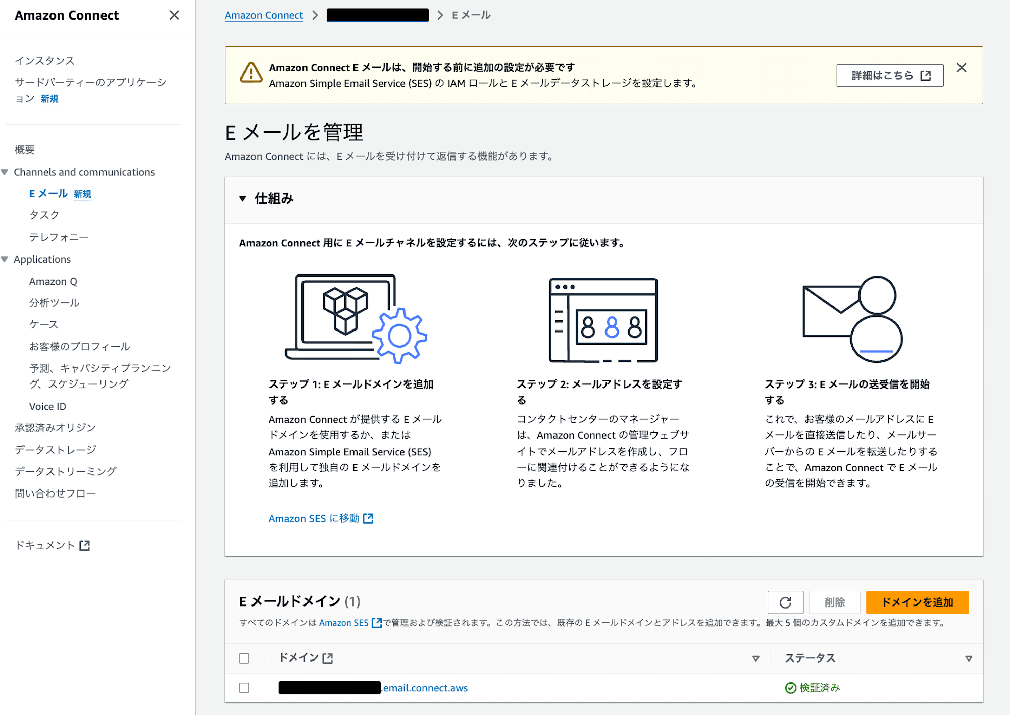Viewport: 1010px width, 715px height.
Task: Collapse the 仕組み section
Action: coord(243,199)
